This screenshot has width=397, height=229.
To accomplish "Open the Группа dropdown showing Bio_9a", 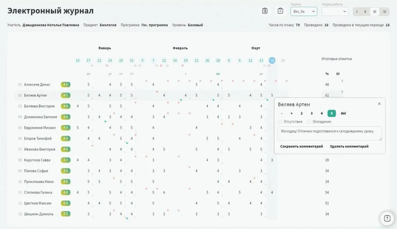I will (304, 12).
